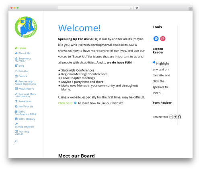Click the calendar icon beside Events
This screenshot has width=201, height=170.
[16, 76]
